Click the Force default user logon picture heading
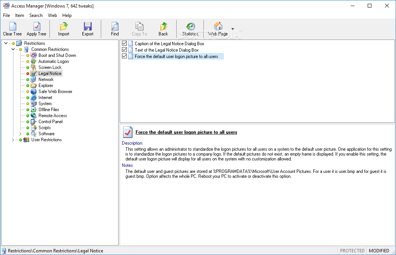This screenshot has width=396, height=255. (x=186, y=132)
